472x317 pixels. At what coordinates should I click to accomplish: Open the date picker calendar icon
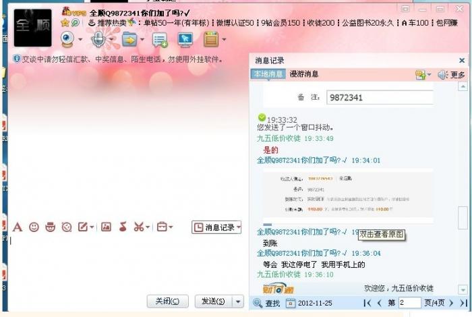click(x=290, y=303)
